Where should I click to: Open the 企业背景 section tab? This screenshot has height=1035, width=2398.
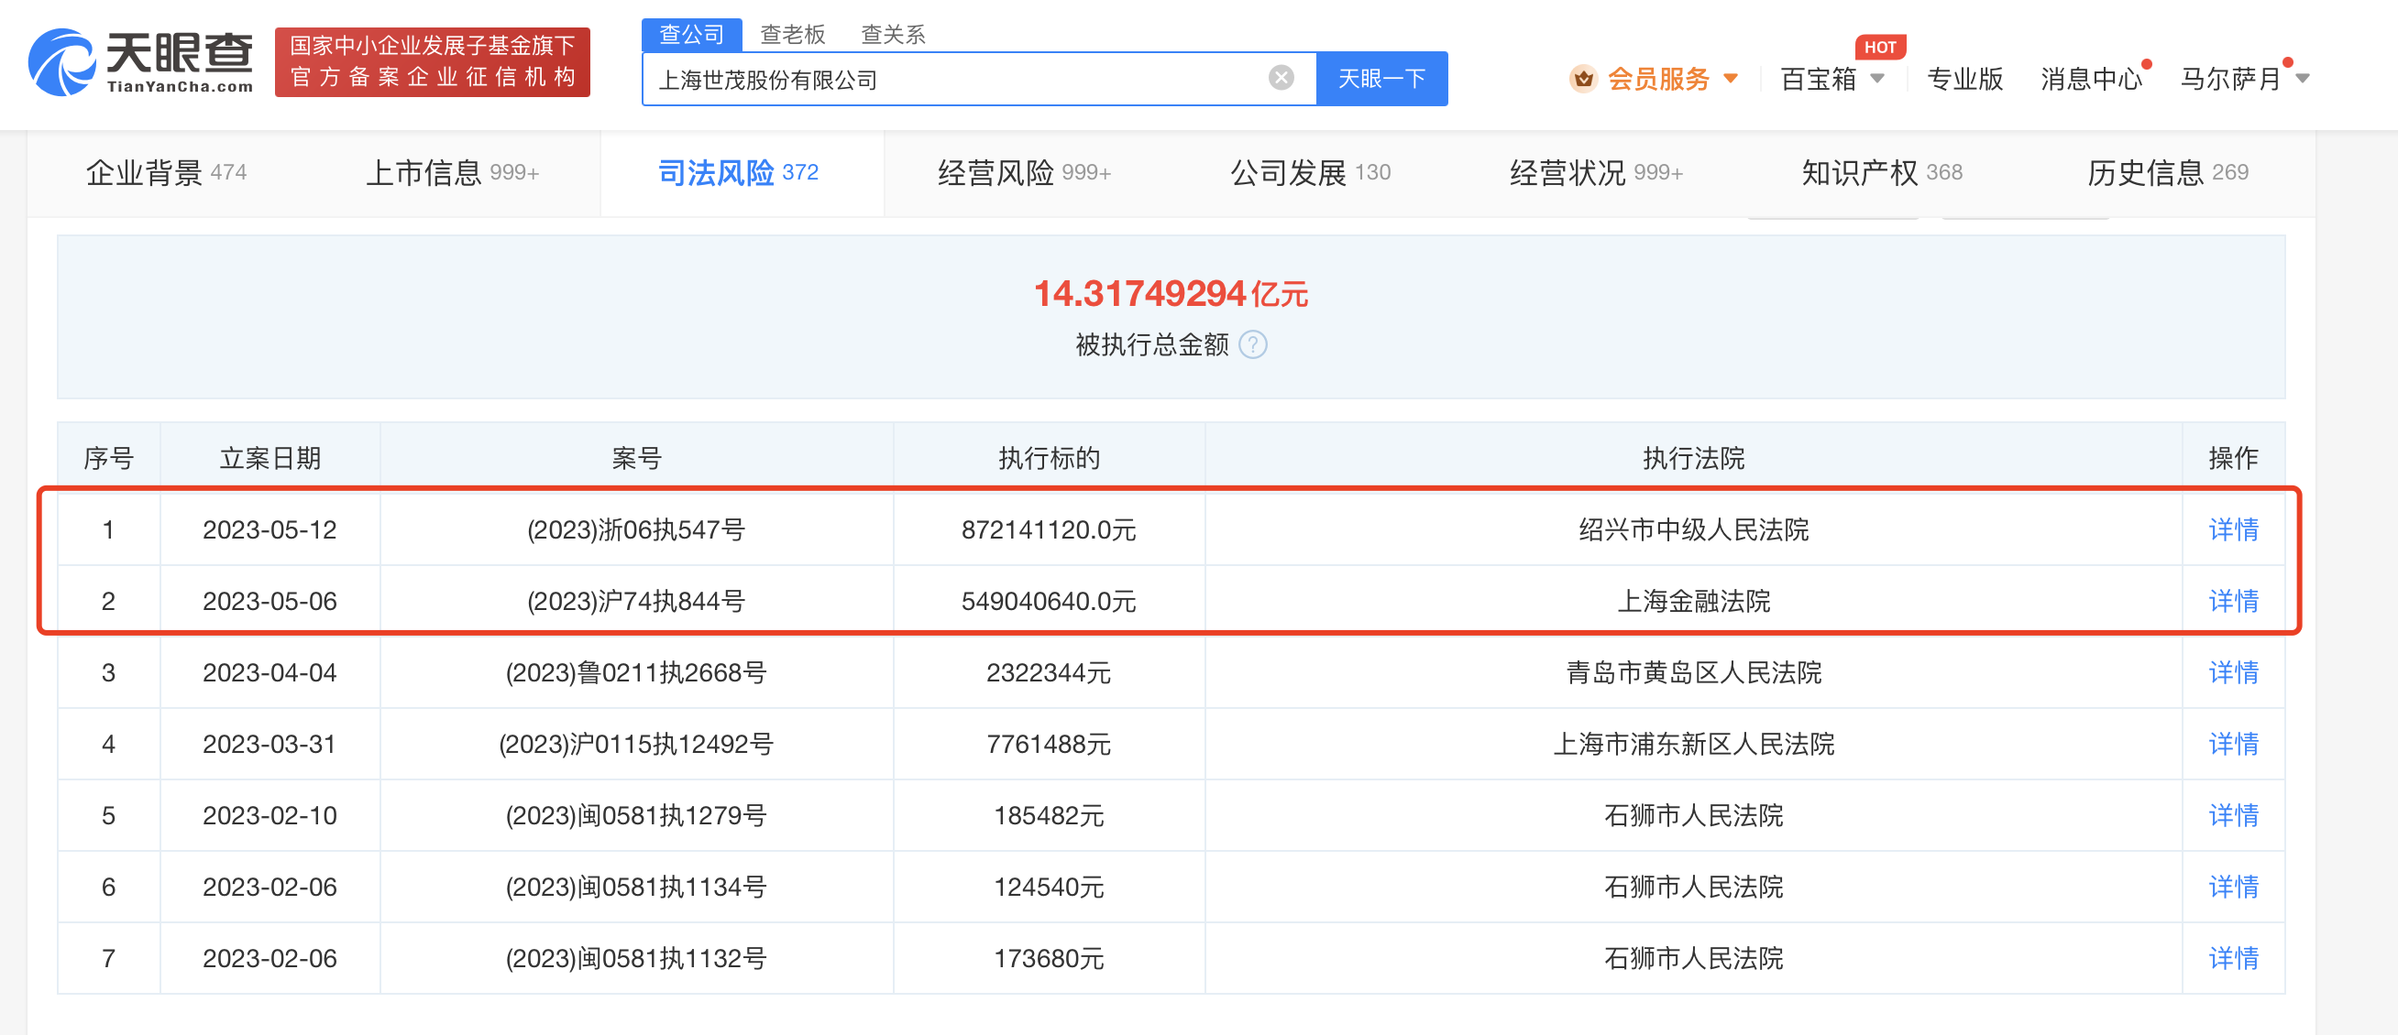165,173
